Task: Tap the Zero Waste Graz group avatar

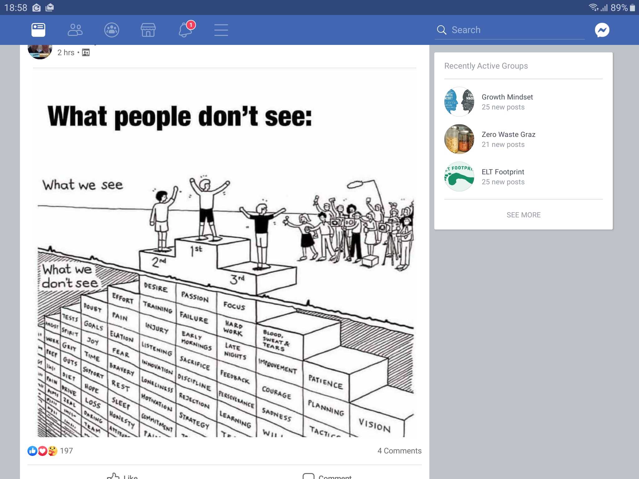Action: (459, 139)
